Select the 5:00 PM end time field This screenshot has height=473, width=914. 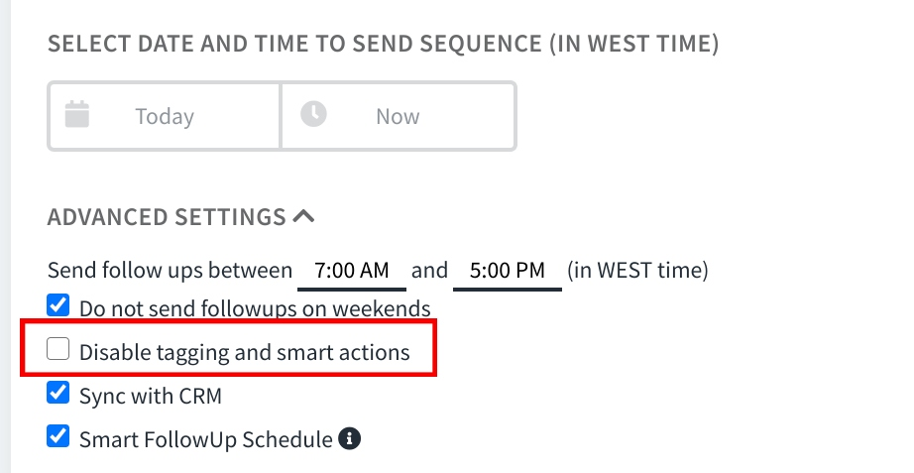(508, 271)
